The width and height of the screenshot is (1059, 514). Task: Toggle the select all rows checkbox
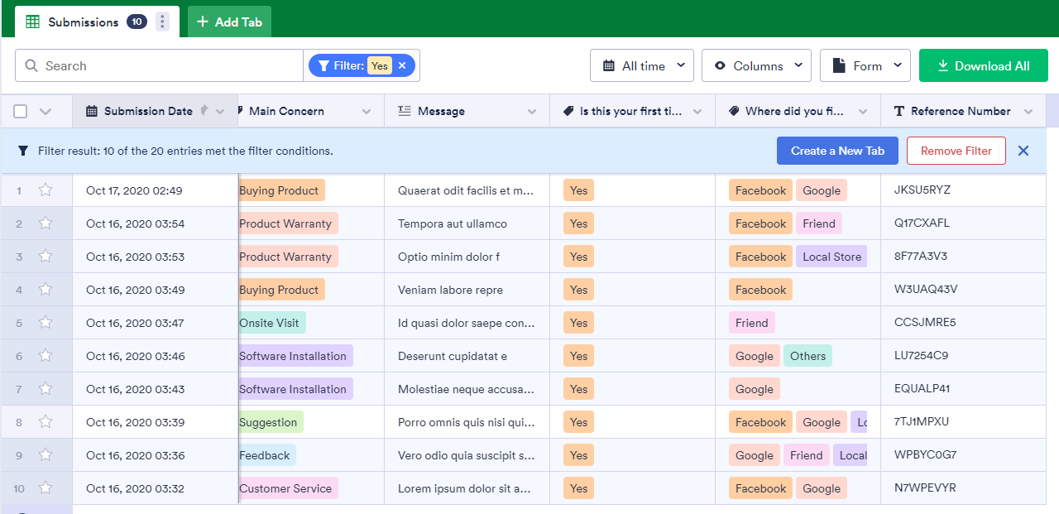click(x=21, y=111)
